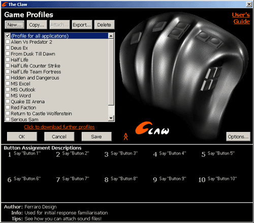This screenshot has width=254, height=223.
Task: Open the Options... dialog
Action: click(x=238, y=137)
